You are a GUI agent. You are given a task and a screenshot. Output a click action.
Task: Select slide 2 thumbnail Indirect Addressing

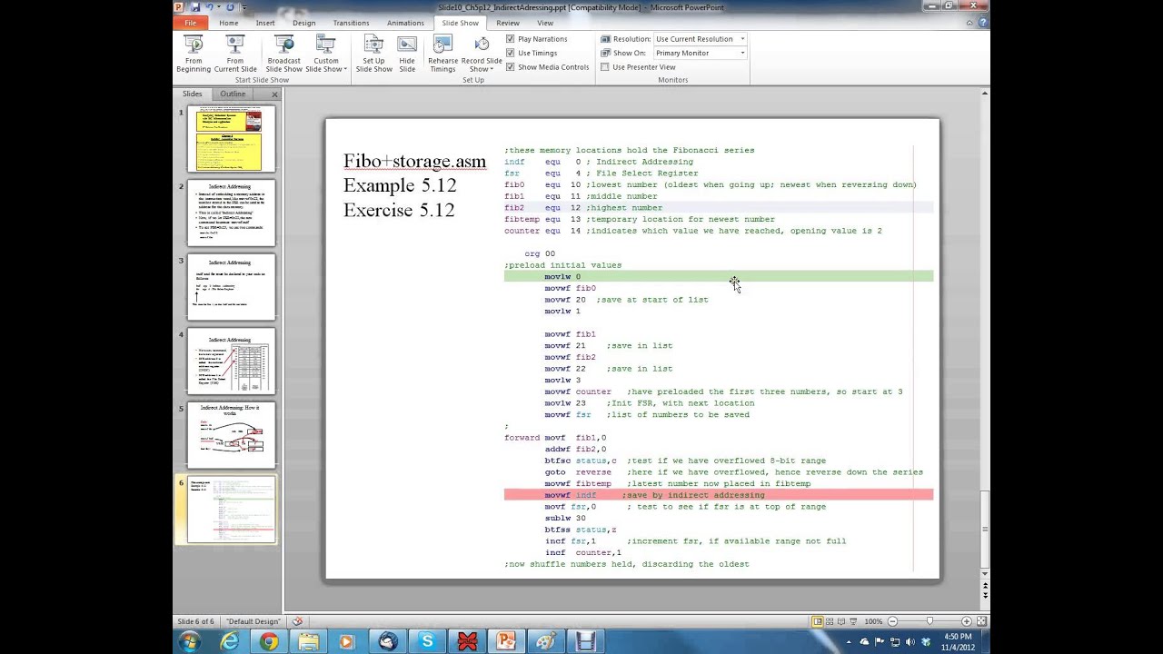pyautogui.click(x=231, y=213)
